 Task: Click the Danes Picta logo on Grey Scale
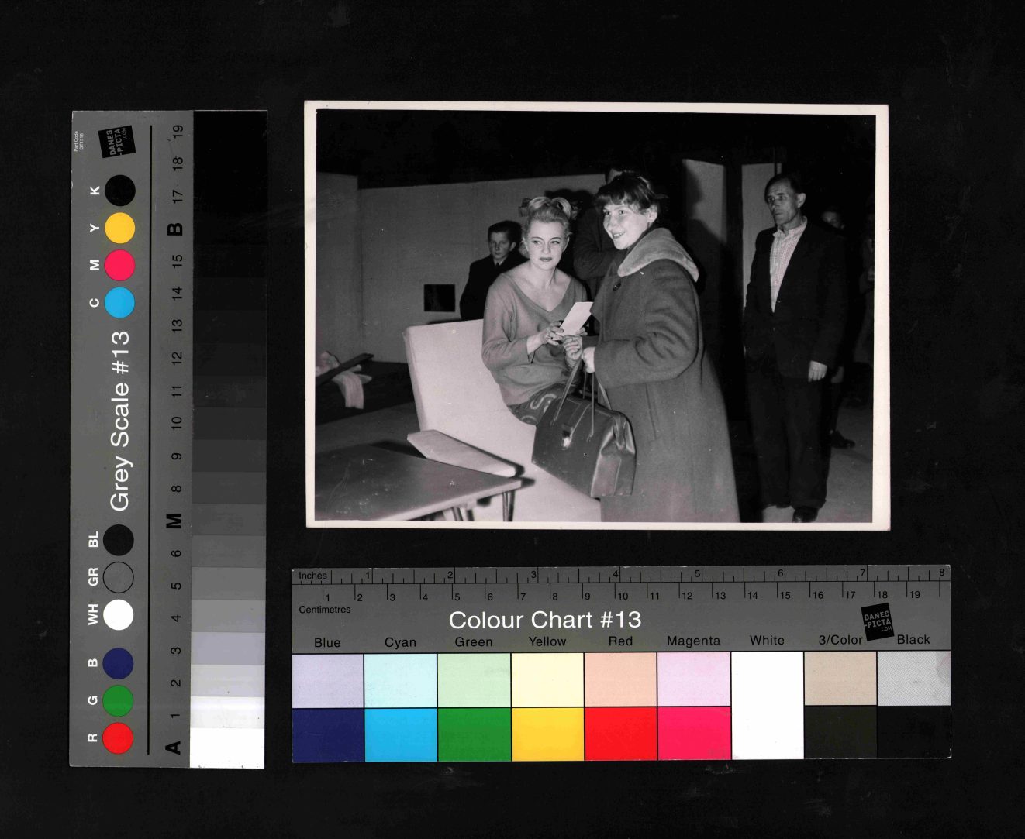(118, 142)
